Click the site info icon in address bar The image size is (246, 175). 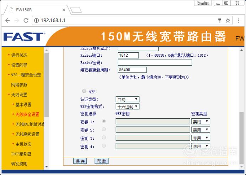[36, 20]
